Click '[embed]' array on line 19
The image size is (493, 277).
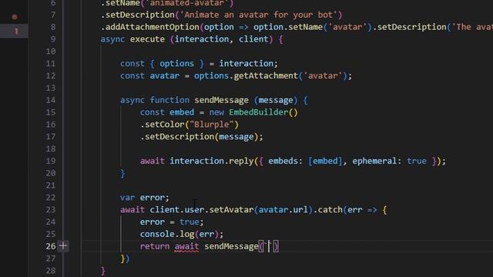click(325, 161)
